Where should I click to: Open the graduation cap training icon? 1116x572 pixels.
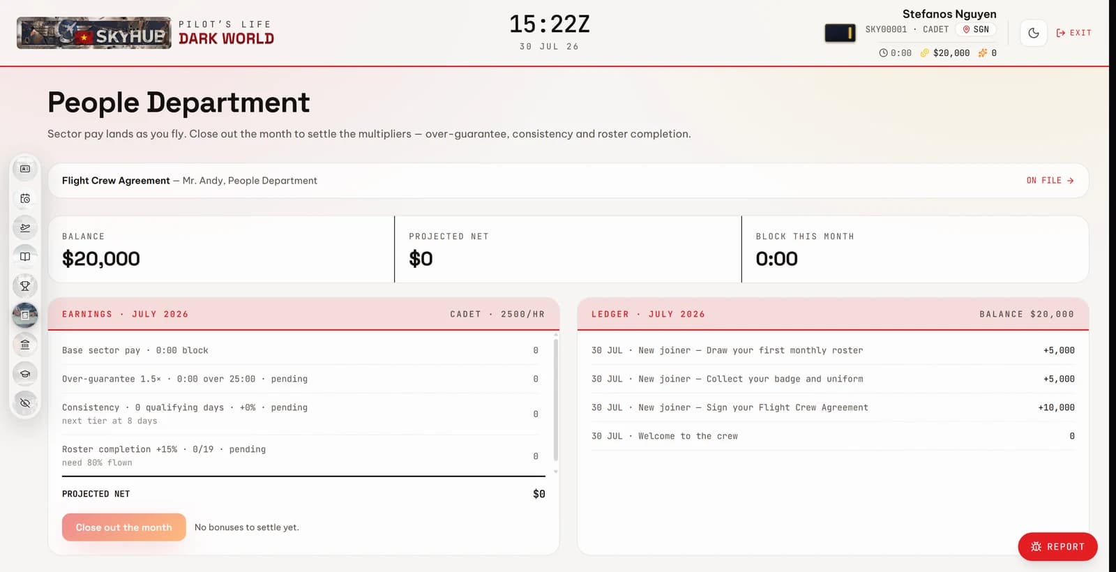pyautogui.click(x=25, y=374)
